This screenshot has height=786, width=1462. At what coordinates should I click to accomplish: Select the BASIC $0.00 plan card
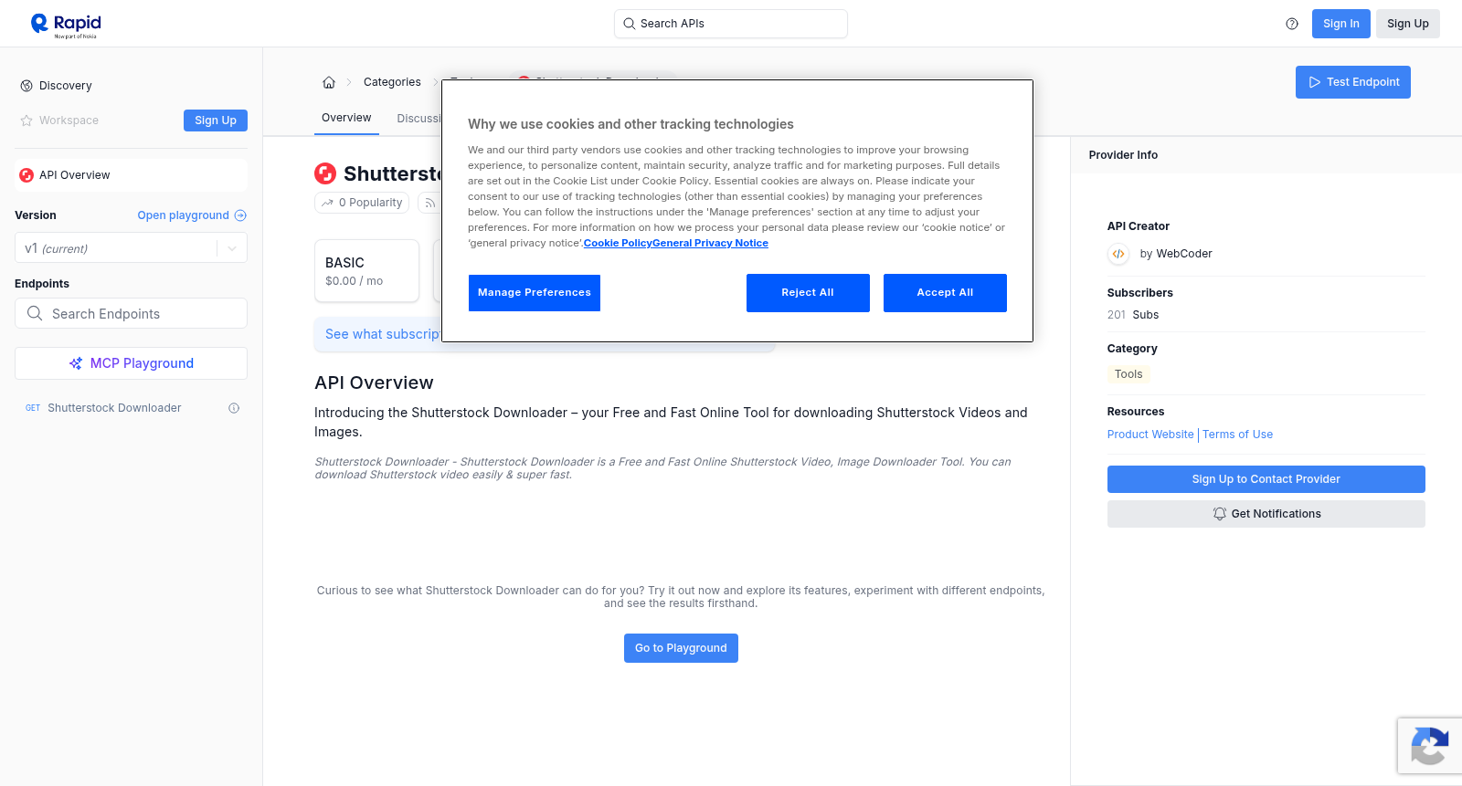pos(366,271)
